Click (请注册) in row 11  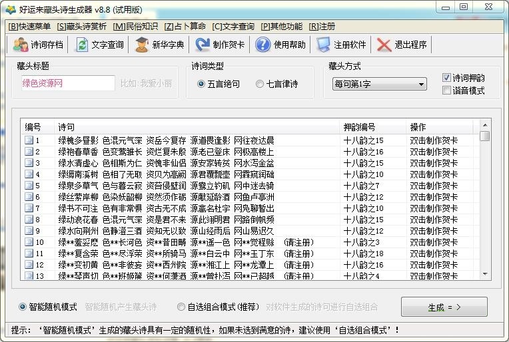pos(298,254)
